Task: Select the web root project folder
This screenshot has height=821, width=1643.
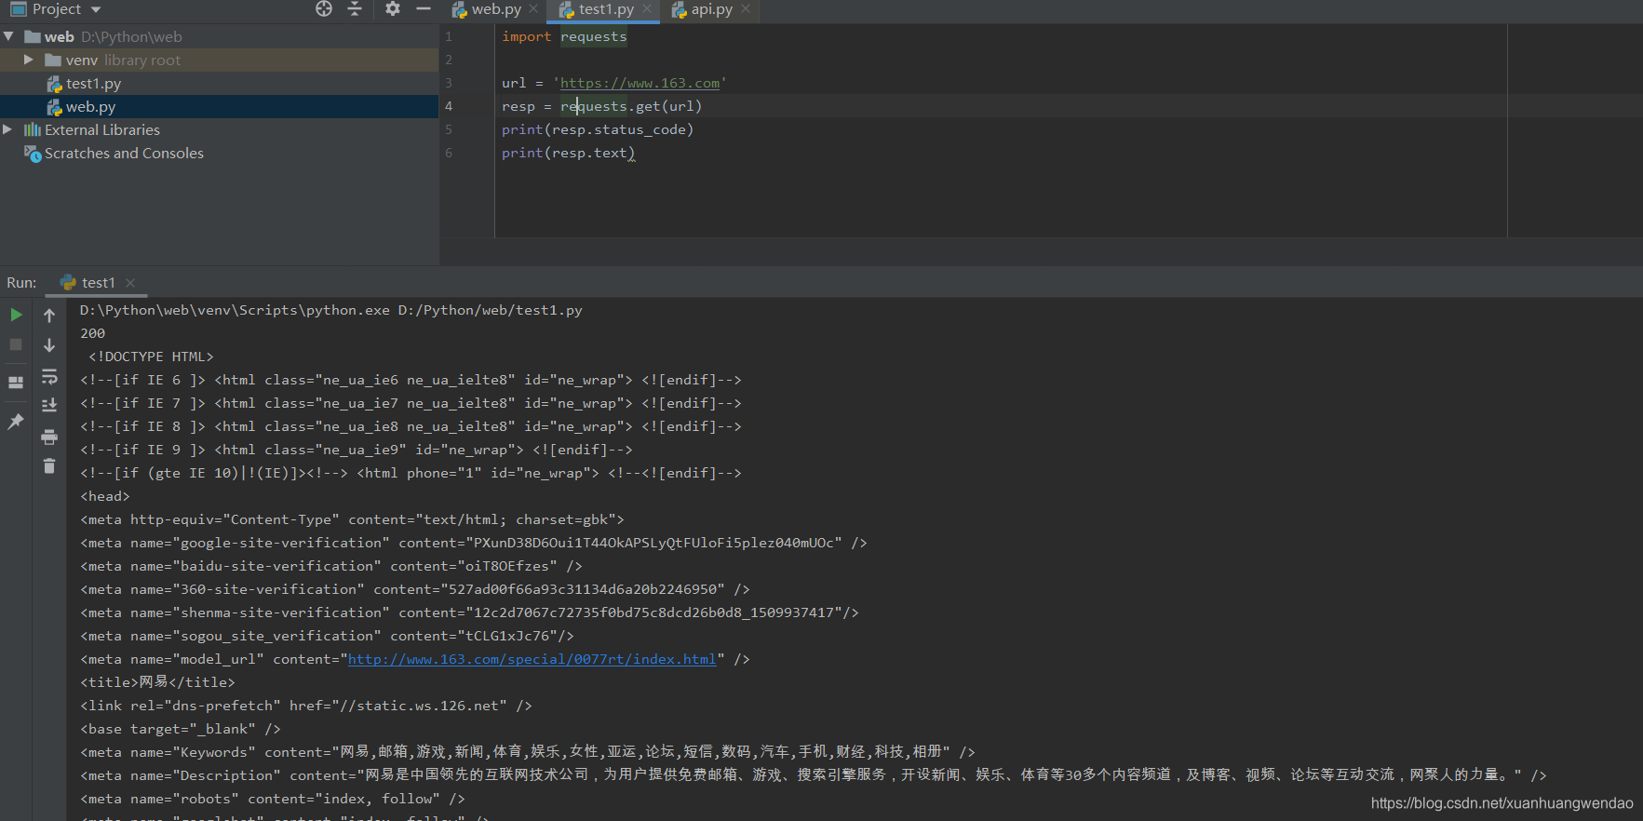Action: tap(59, 37)
